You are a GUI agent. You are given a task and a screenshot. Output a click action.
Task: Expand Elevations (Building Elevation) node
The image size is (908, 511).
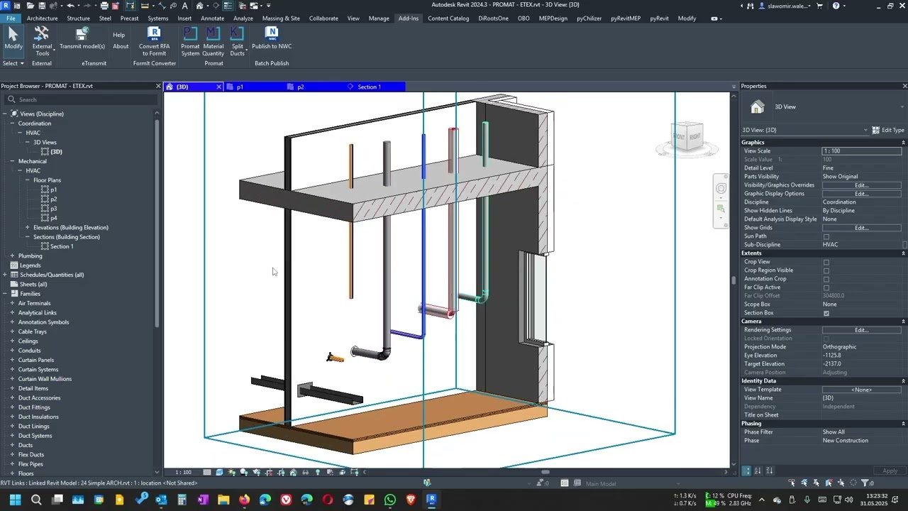click(x=28, y=227)
